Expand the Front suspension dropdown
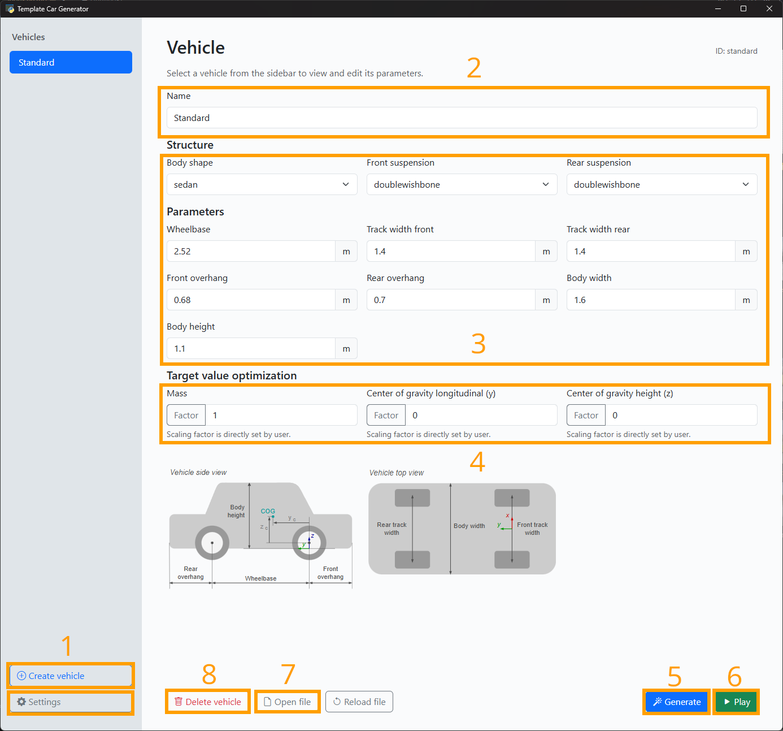Viewport: 783px width, 731px height. 462,184
